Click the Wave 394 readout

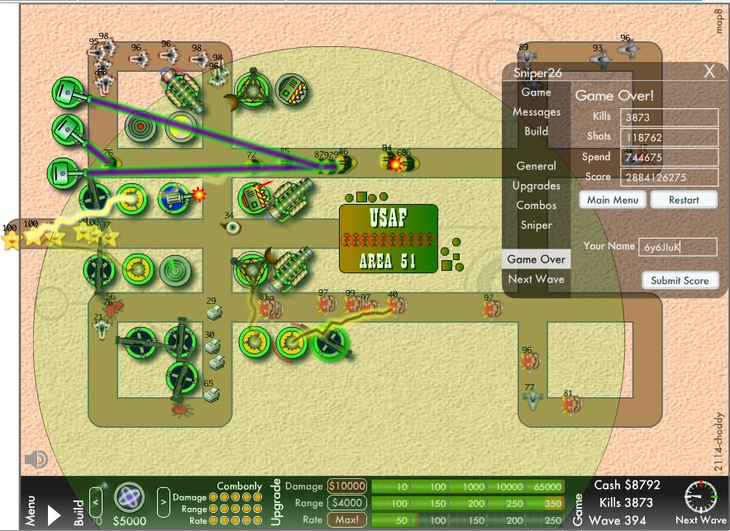617,519
